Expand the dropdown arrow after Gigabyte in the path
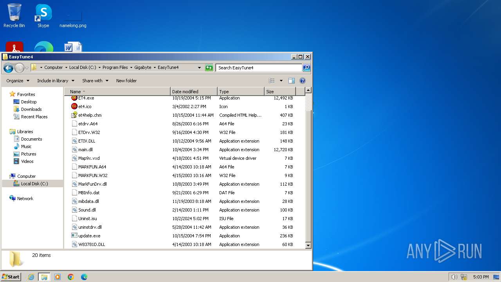 (x=155, y=67)
